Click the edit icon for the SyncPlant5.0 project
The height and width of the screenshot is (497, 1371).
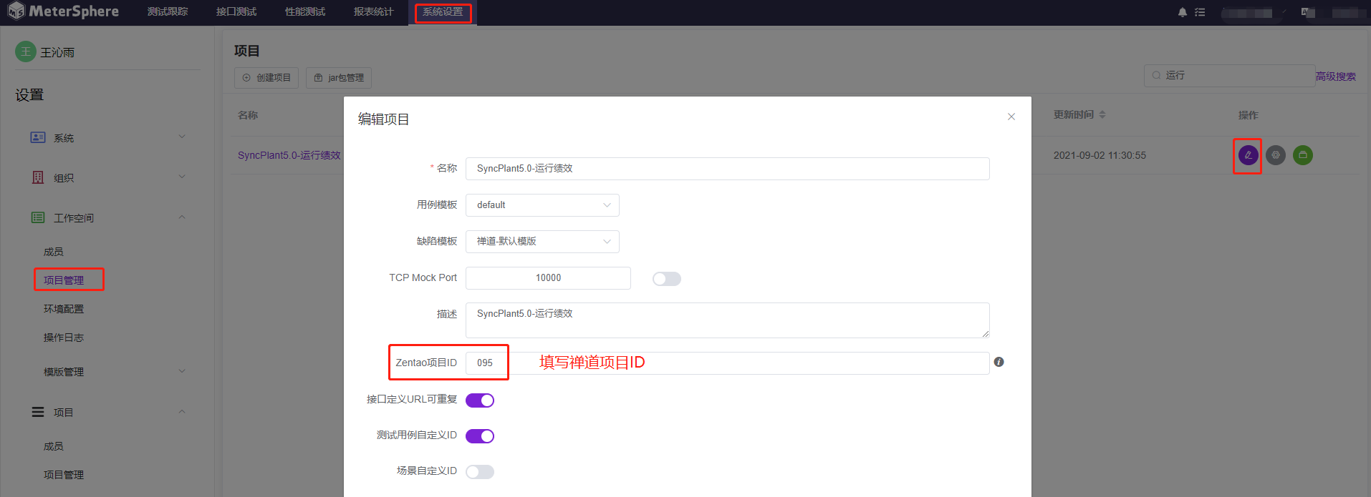1248,154
